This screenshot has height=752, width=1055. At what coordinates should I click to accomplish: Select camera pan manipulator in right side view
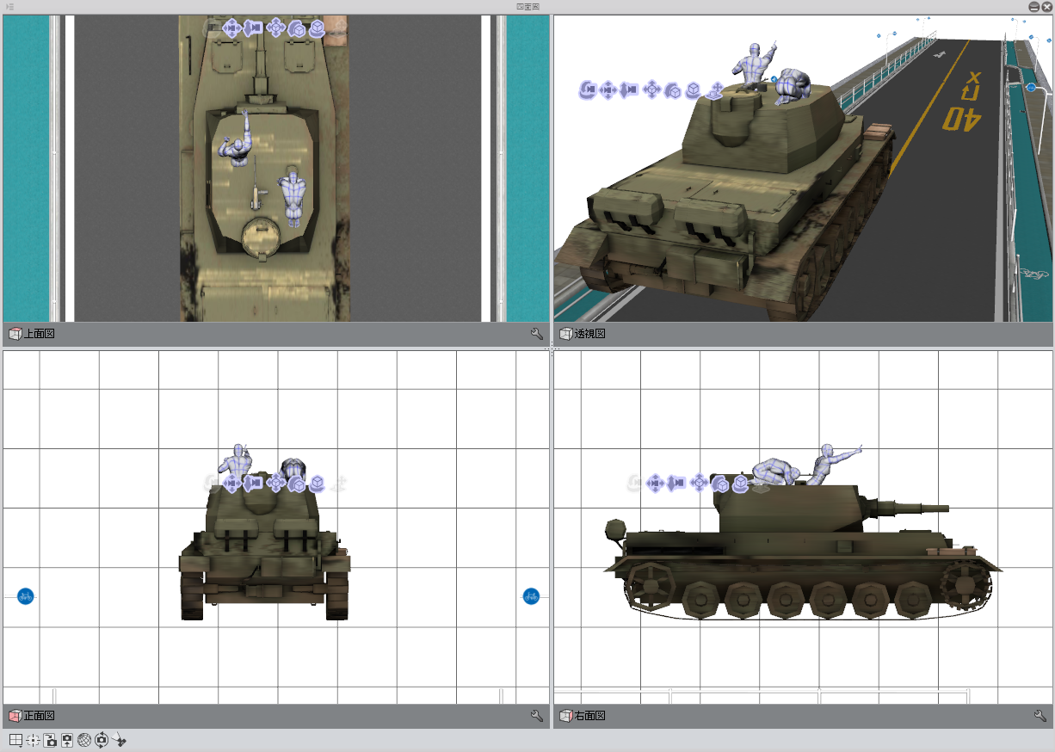tap(654, 484)
